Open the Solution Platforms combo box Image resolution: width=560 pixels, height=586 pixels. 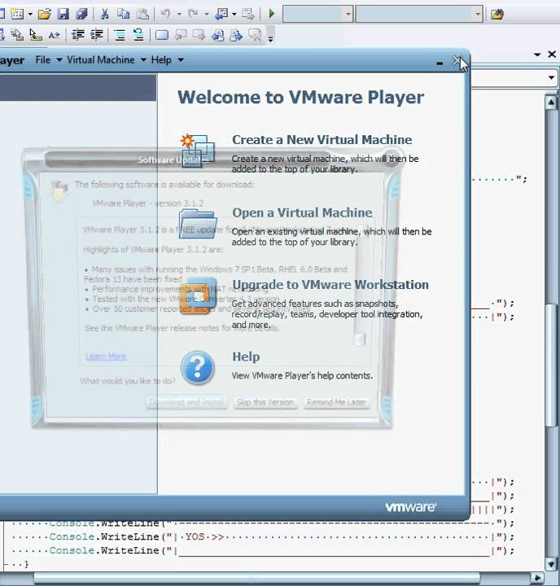point(419,14)
